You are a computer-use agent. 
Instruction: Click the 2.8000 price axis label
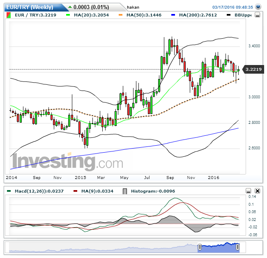[x=254, y=123]
